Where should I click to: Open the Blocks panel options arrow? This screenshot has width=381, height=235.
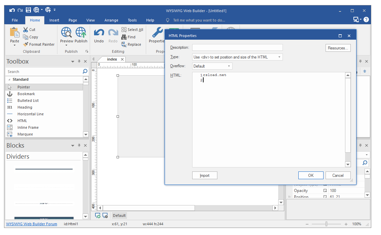pos(73,146)
